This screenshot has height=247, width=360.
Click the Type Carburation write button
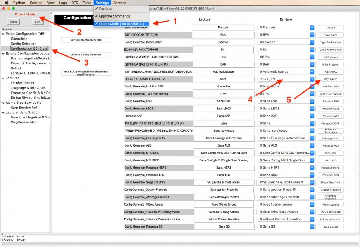330,42
